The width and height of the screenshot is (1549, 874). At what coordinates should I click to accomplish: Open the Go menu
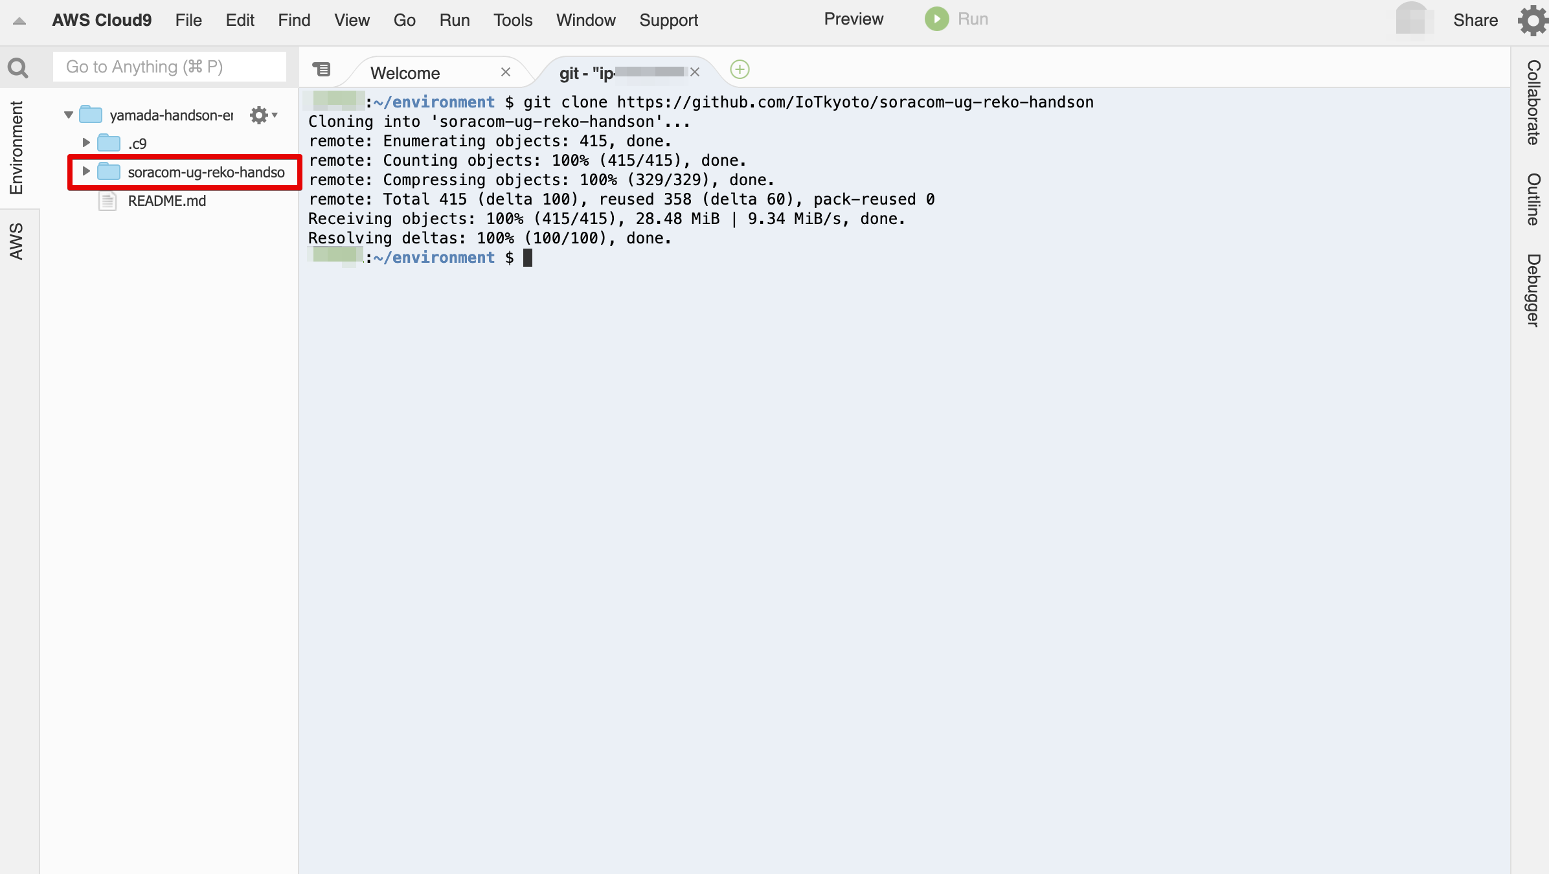point(404,20)
